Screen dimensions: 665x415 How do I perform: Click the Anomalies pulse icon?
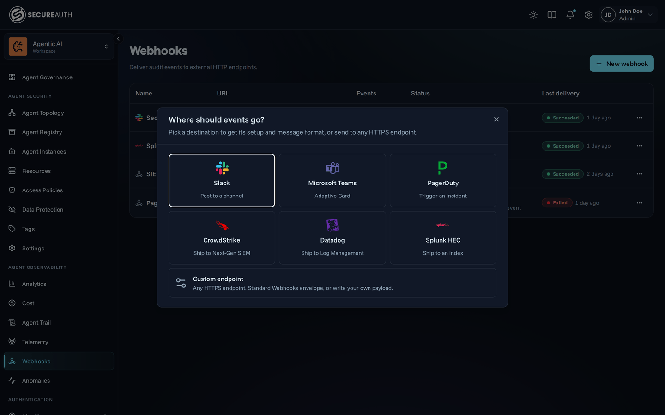(12, 380)
